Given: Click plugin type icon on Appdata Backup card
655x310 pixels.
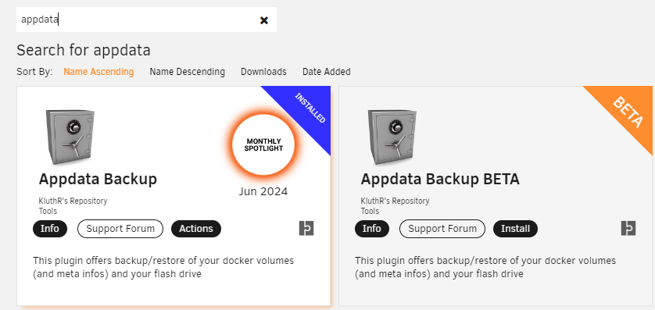Looking at the screenshot, I should tap(306, 229).
